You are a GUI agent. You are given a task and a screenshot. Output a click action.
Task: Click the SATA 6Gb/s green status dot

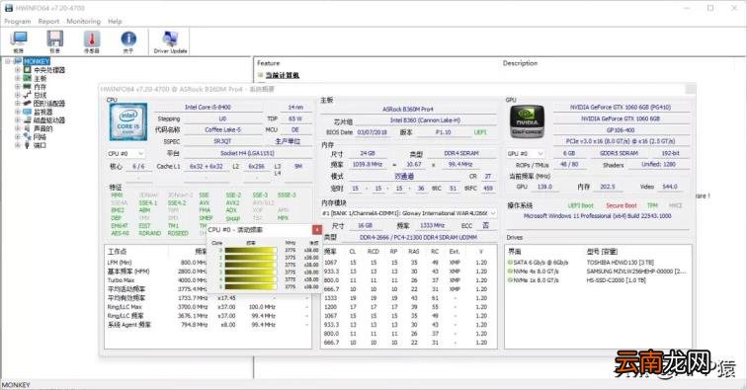[x=510, y=263]
